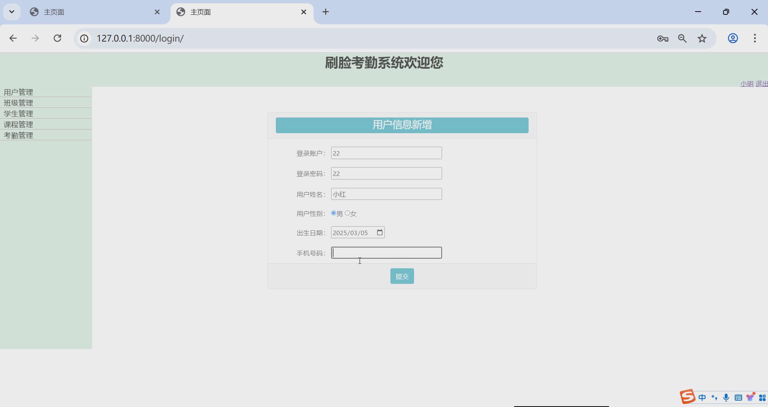The height and width of the screenshot is (407, 768).
Task: Open 考勤管理 in the sidebar menu
Action: (18, 135)
